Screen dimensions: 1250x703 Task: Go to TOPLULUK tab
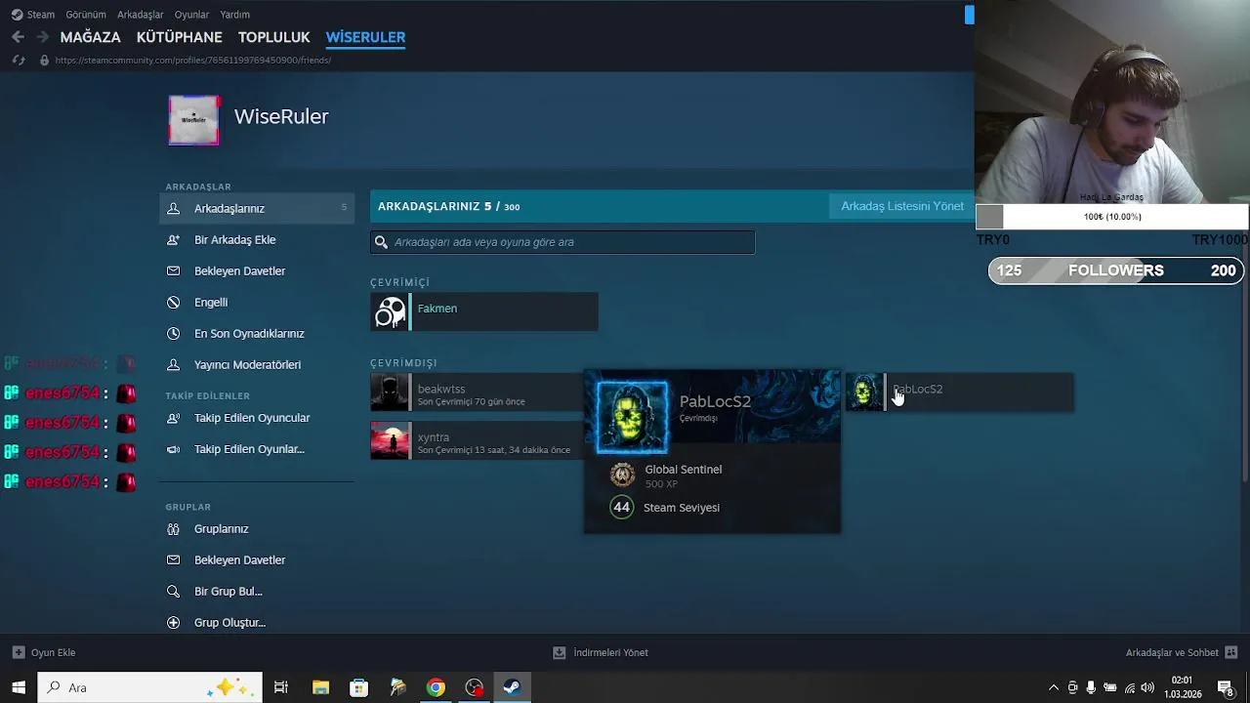273,37
